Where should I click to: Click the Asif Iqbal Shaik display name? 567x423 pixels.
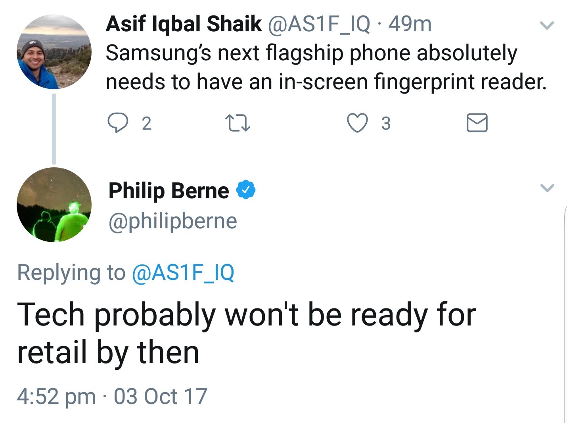(x=184, y=24)
